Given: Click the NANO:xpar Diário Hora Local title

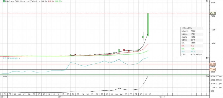Looking at the screenshot, I should click(x=21, y=1).
